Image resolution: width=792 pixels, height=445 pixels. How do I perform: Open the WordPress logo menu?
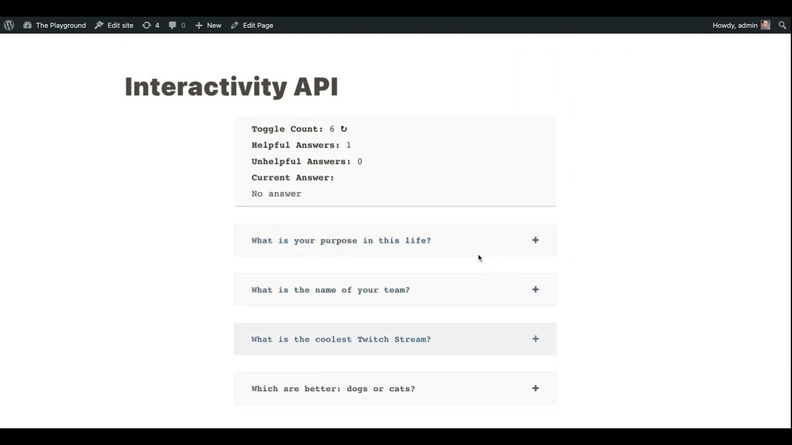click(9, 25)
